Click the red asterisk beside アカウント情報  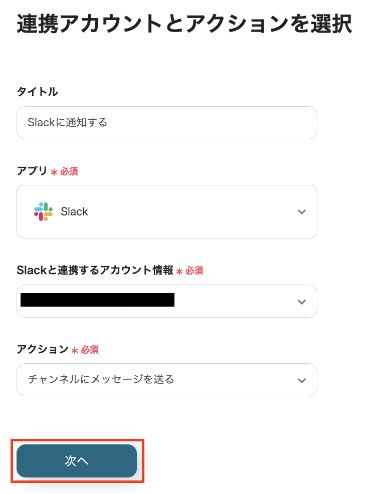point(178,271)
